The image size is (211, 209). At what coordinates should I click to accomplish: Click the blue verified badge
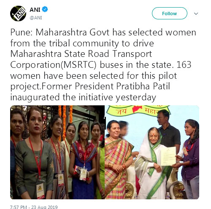(x=45, y=9)
